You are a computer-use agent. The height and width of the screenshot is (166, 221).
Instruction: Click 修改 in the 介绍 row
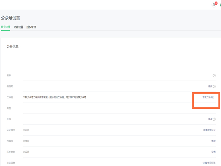[210, 119]
